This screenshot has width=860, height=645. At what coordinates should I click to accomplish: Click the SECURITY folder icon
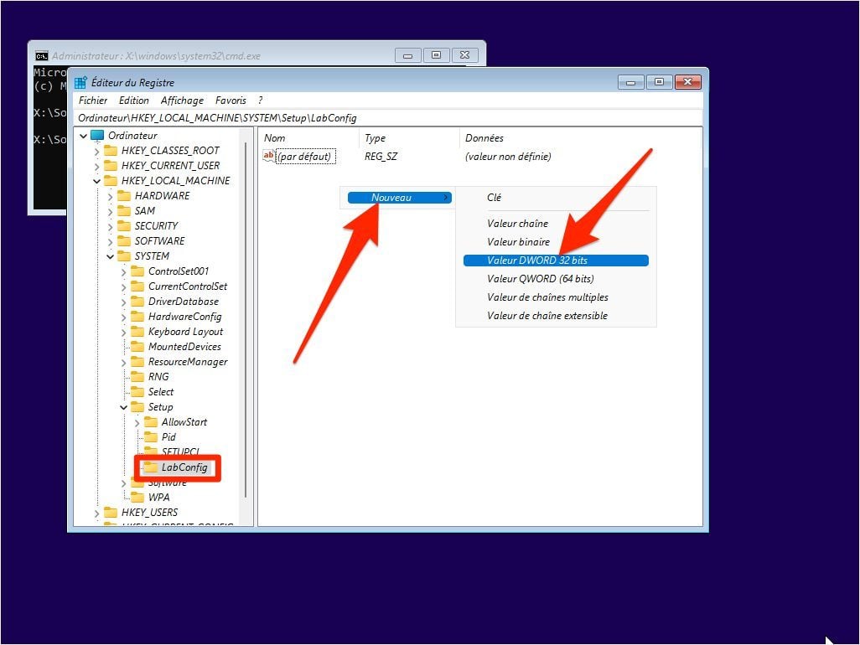(x=125, y=226)
